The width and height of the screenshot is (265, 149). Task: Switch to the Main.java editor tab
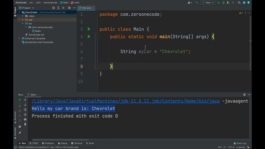coord(86,8)
